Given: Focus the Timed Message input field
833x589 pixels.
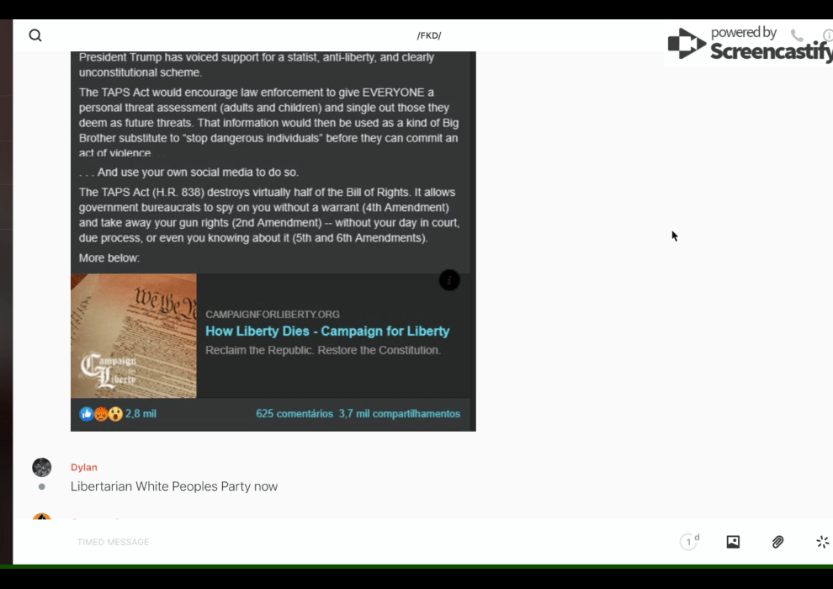Looking at the screenshot, I should [x=337, y=542].
